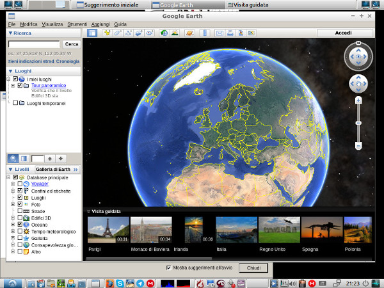The width and height of the screenshot is (384, 288).
Task: Open the Modifica menu
Action: coord(29,24)
